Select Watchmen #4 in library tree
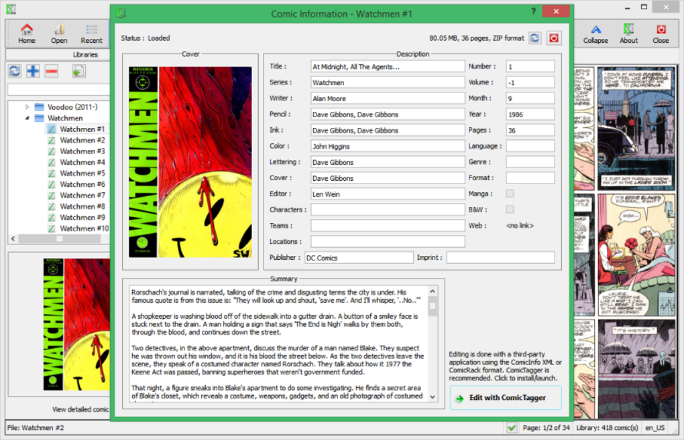The height and width of the screenshot is (440, 684). pos(82,162)
